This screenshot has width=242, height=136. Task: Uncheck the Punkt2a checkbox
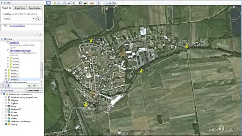6,73
